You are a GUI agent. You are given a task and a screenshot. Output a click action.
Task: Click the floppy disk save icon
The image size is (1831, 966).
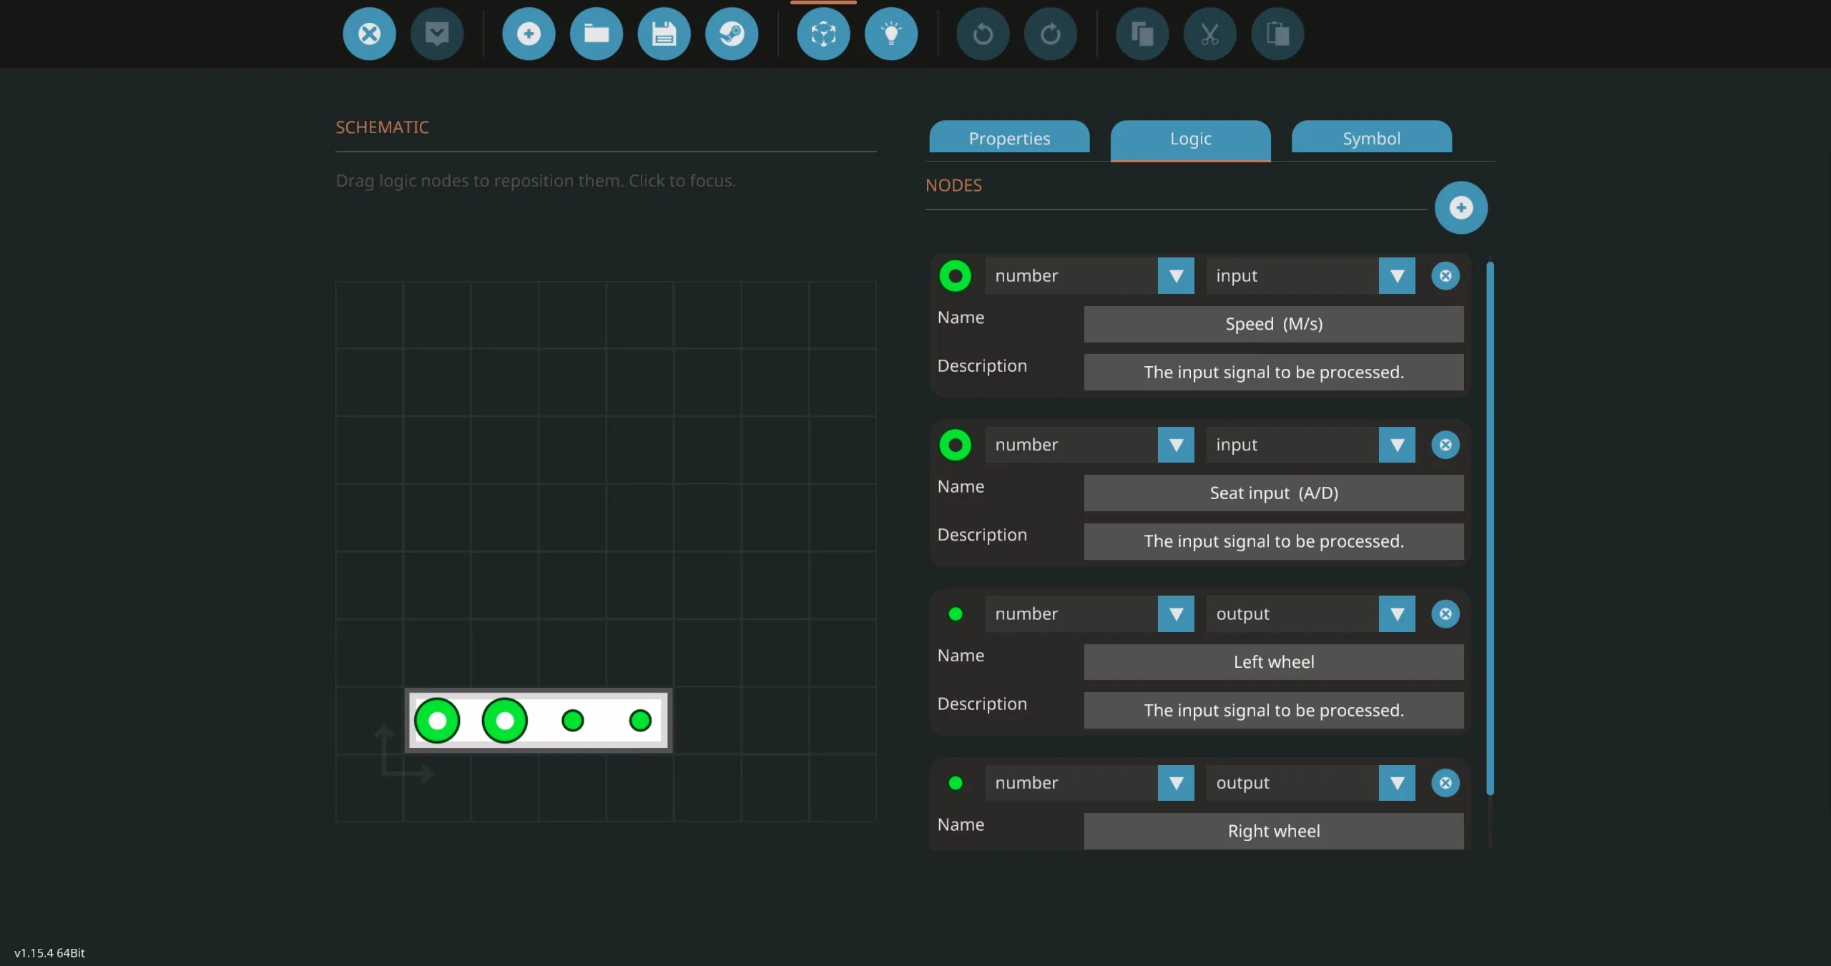pos(664,34)
